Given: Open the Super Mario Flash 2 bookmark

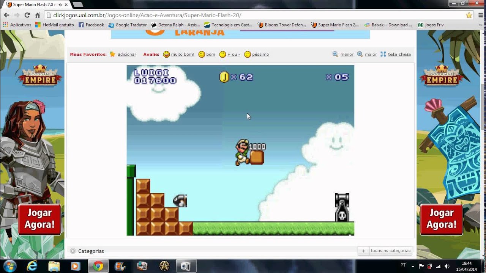Looking at the screenshot, I should [335, 25].
